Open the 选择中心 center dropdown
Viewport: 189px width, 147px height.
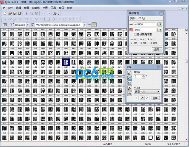[x=147, y=92]
